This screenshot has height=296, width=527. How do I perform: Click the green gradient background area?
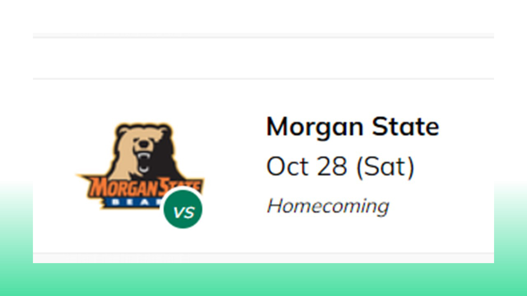[263, 280]
